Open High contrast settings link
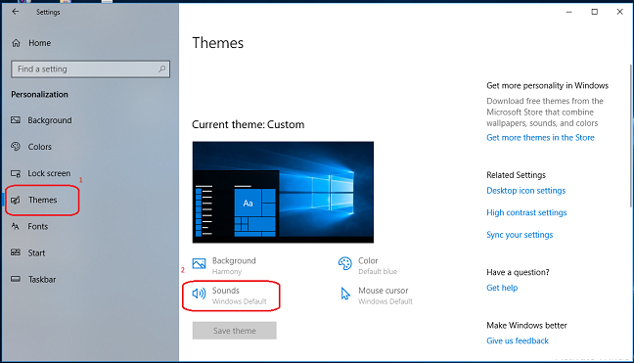The height and width of the screenshot is (363, 634). pos(526,212)
